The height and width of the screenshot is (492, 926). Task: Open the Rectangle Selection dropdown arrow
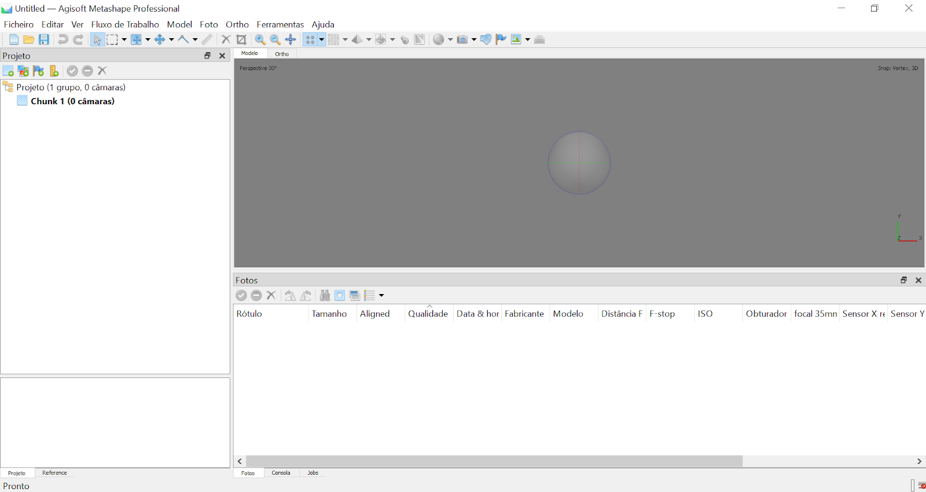point(124,39)
